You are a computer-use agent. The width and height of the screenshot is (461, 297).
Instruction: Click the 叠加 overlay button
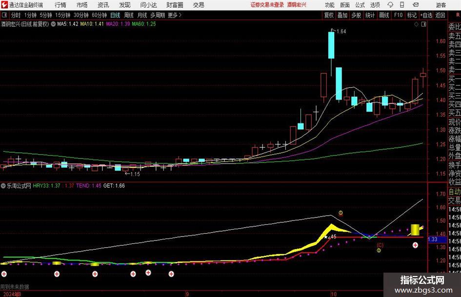(x=342, y=15)
